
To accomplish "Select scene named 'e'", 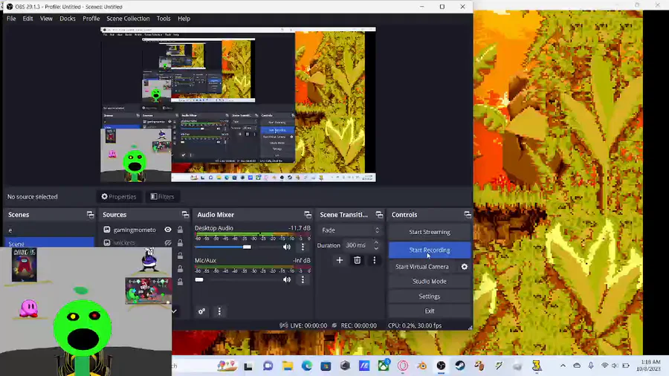I will pyautogui.click(x=49, y=230).
